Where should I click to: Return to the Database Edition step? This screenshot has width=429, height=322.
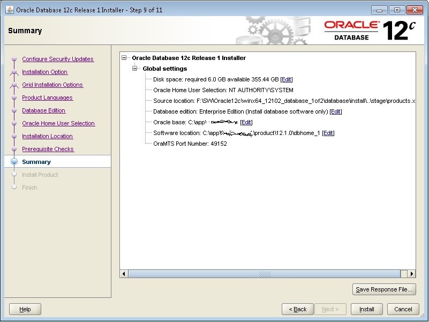tap(43, 110)
